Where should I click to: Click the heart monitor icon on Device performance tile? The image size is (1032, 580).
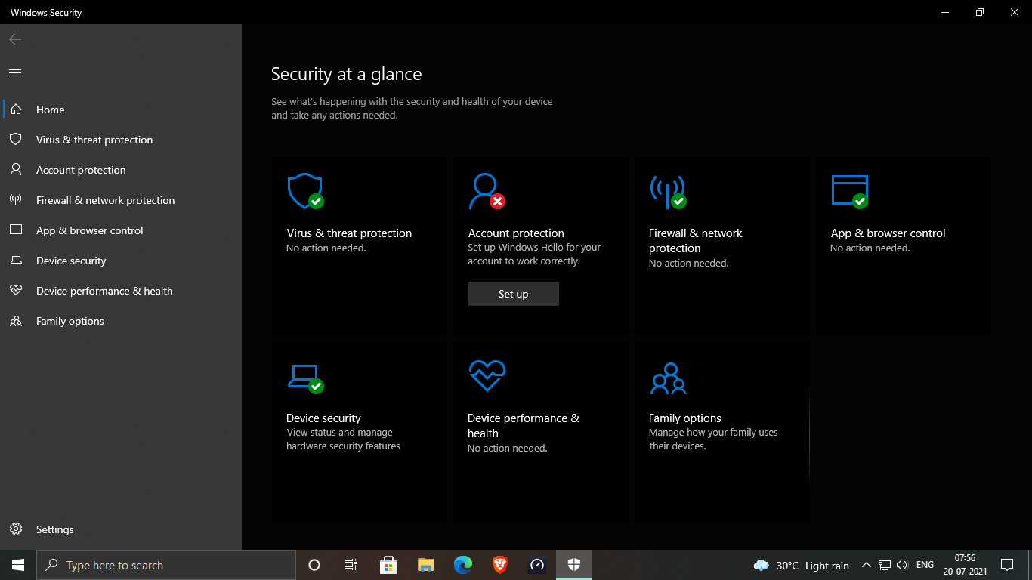click(x=487, y=375)
